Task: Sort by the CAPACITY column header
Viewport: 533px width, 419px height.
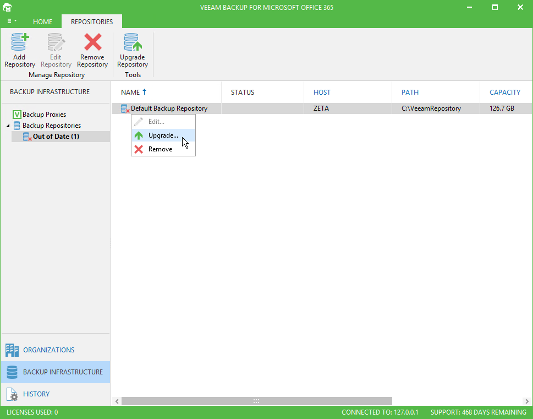Action: (505, 92)
